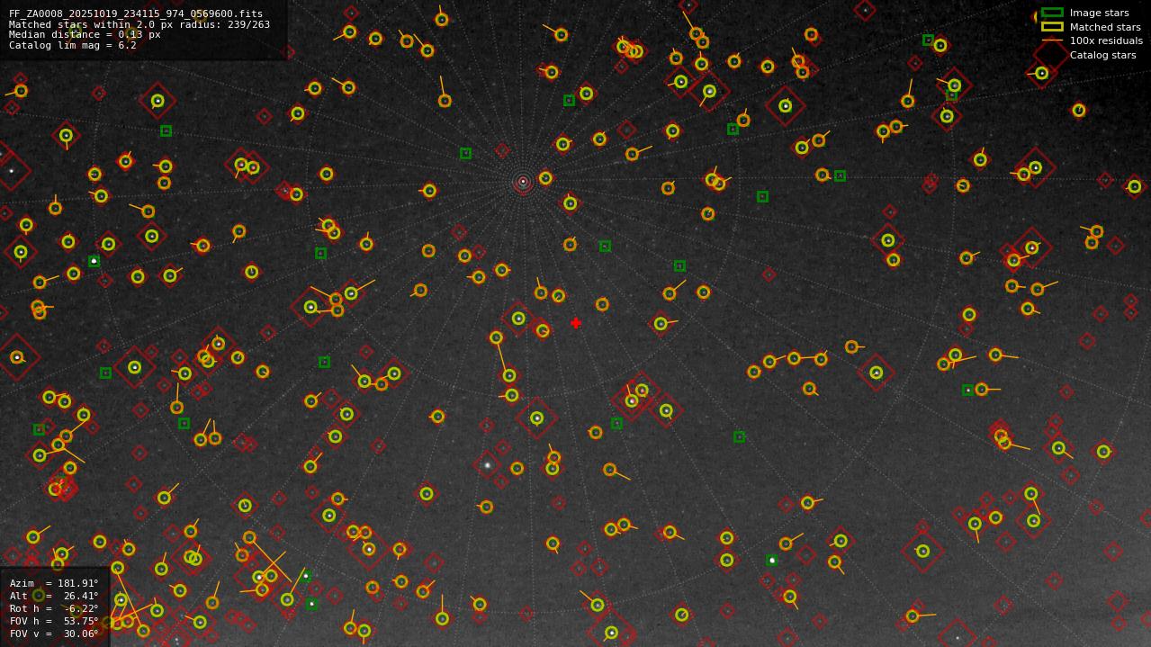Click the concentric-ring celestial pole marker
The image size is (1151, 647).
[523, 182]
